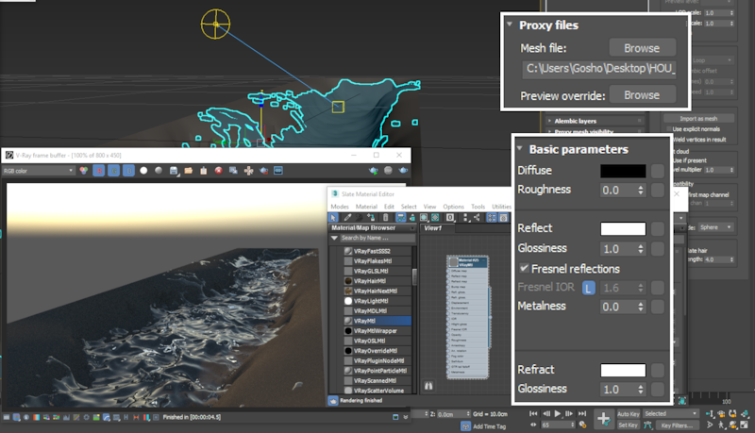Collapse the Proxy files rollout
Image resolution: width=755 pixels, height=433 pixels.
click(511, 25)
